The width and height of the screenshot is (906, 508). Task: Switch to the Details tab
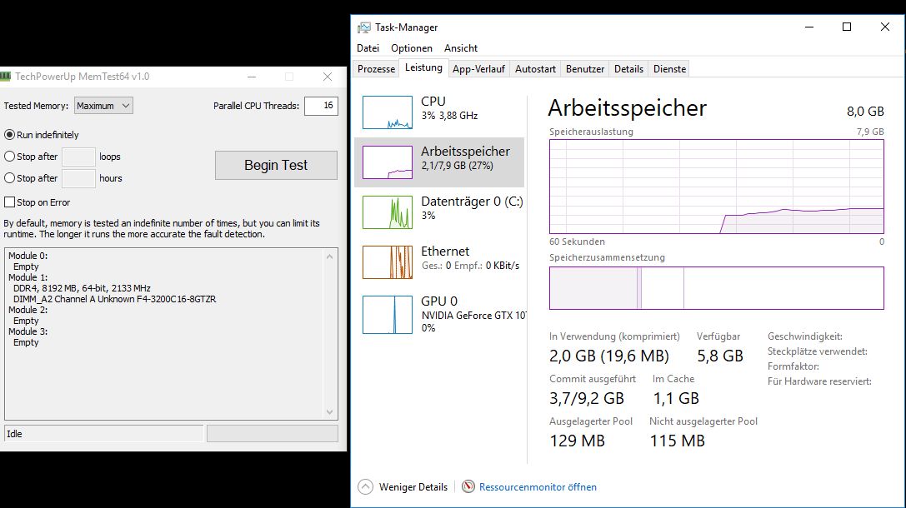point(628,68)
